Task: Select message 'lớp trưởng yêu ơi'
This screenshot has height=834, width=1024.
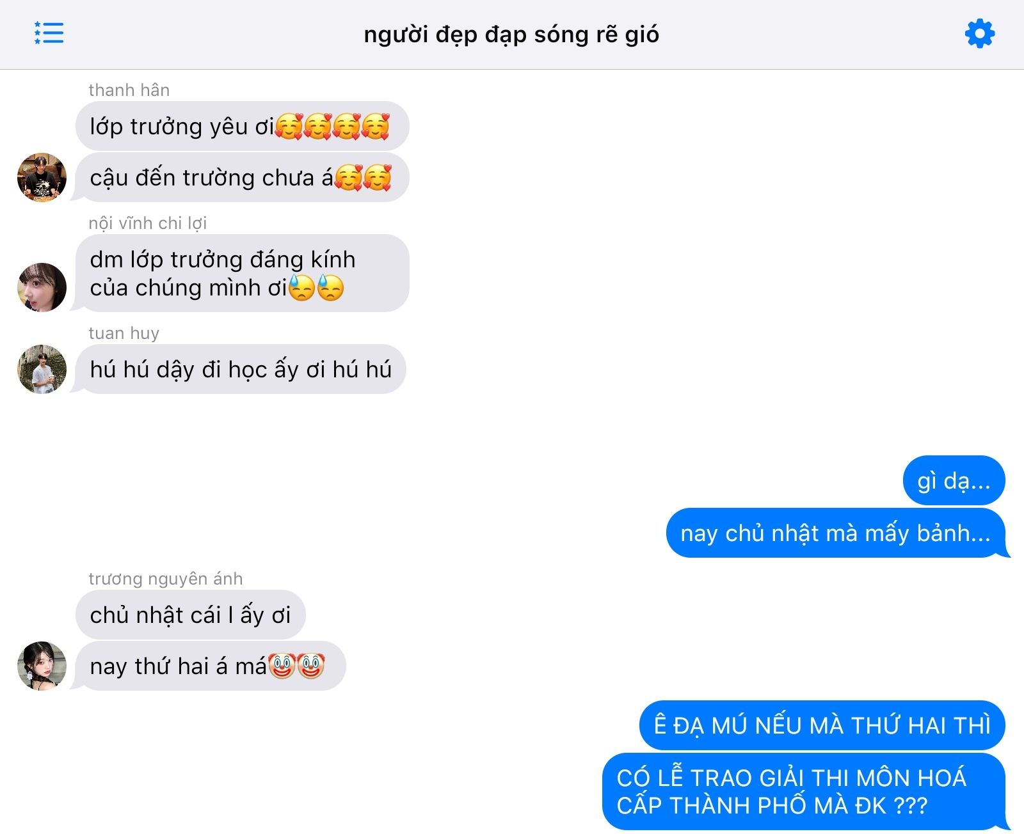Action: [x=242, y=126]
